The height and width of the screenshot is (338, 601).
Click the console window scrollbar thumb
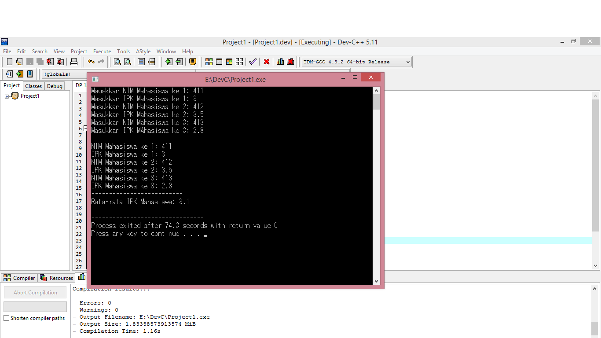coord(376,102)
